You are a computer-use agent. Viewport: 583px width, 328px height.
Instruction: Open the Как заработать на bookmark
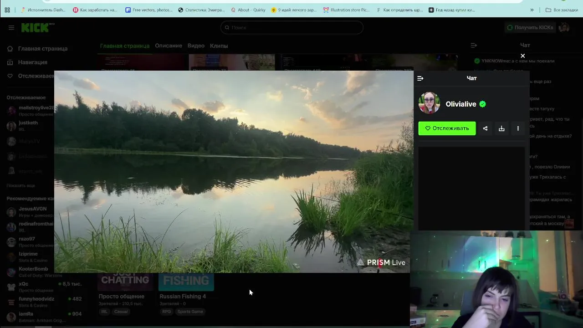point(95,10)
